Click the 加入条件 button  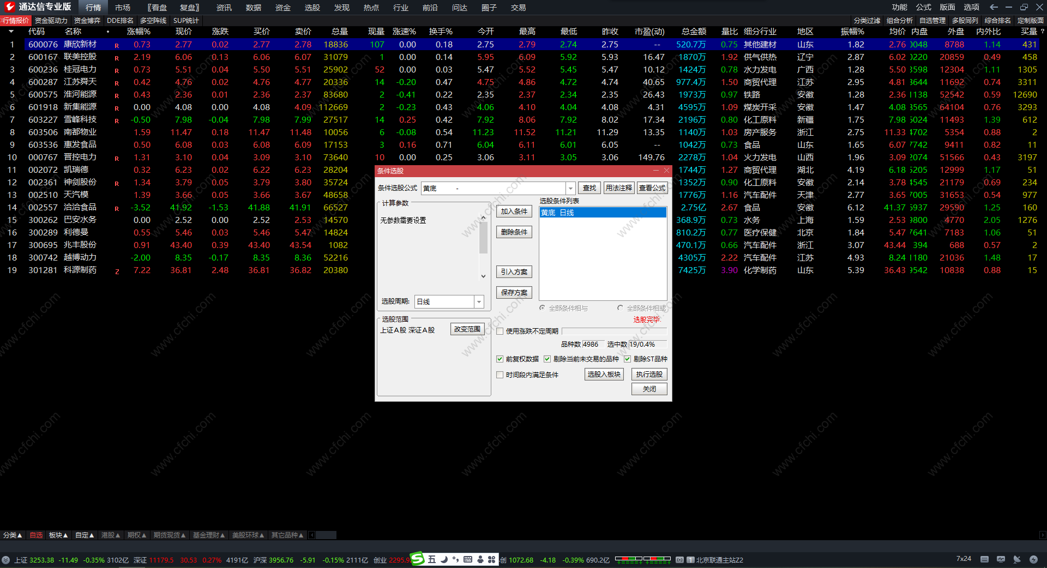click(x=514, y=212)
